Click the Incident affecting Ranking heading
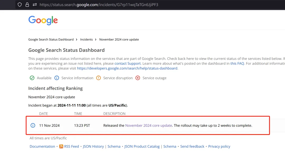Image resolution: width=285 pixels, height=158 pixels. pos(55,88)
